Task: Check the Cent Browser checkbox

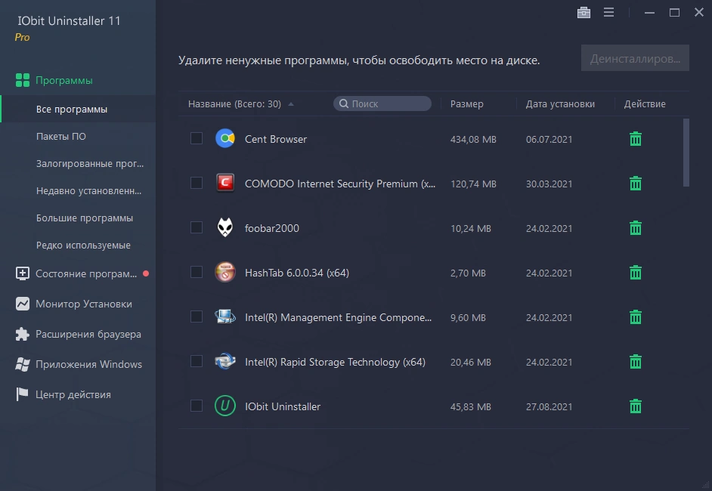Action: click(x=197, y=138)
